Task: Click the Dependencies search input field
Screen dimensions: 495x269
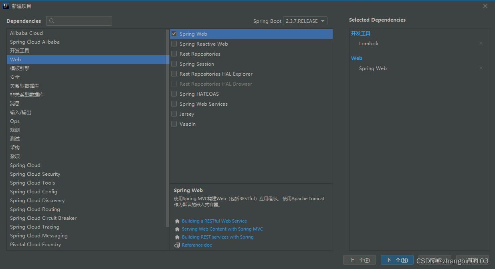Action: (79, 21)
